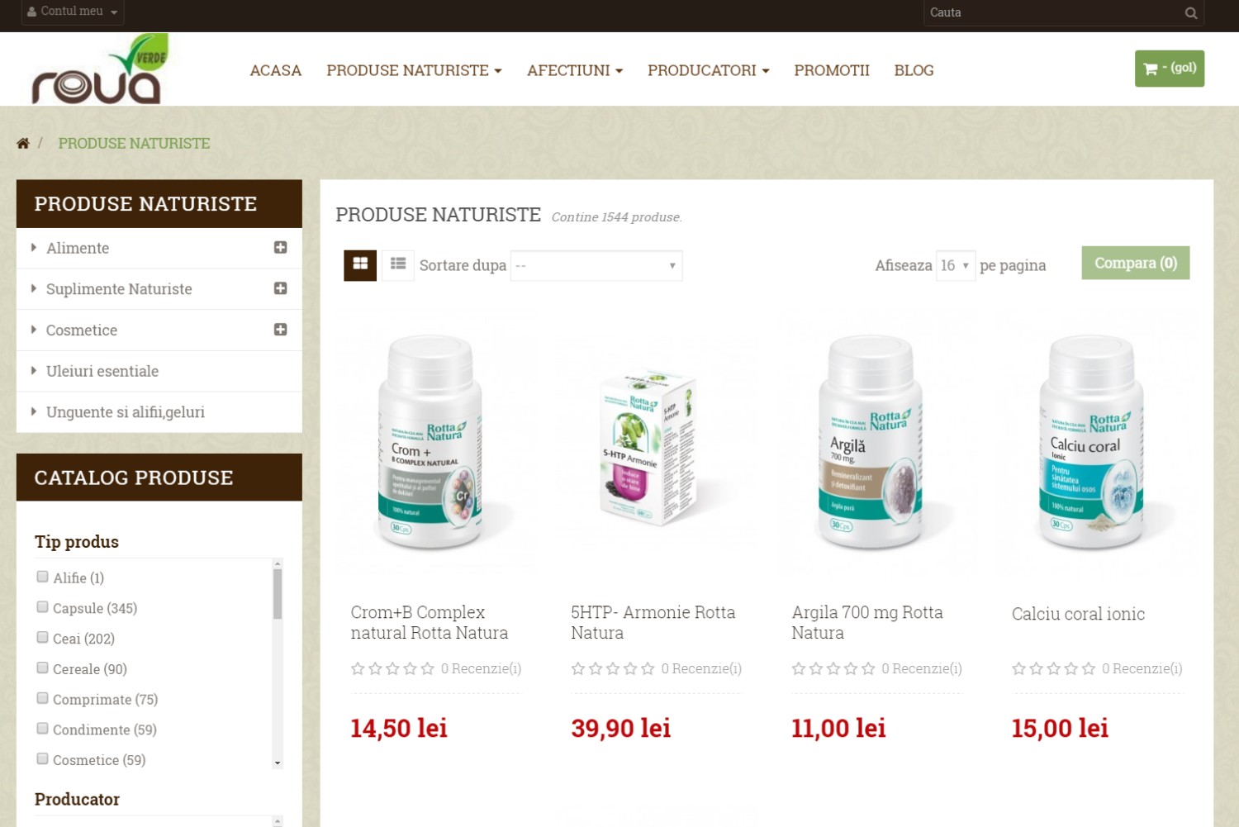Go to the PROMOTII menu item
Screen dimensions: 1239x827
tap(832, 71)
